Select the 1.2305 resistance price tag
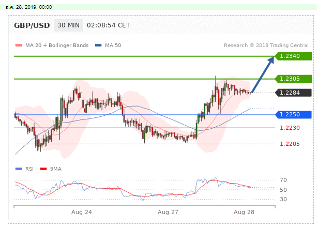The height and width of the screenshot is (227, 317). point(293,79)
